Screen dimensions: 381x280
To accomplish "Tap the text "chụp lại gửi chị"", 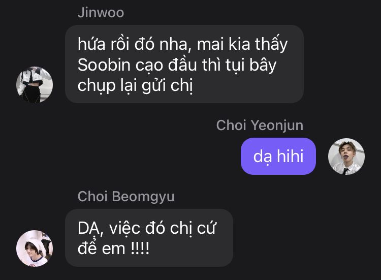I will coord(135,86).
